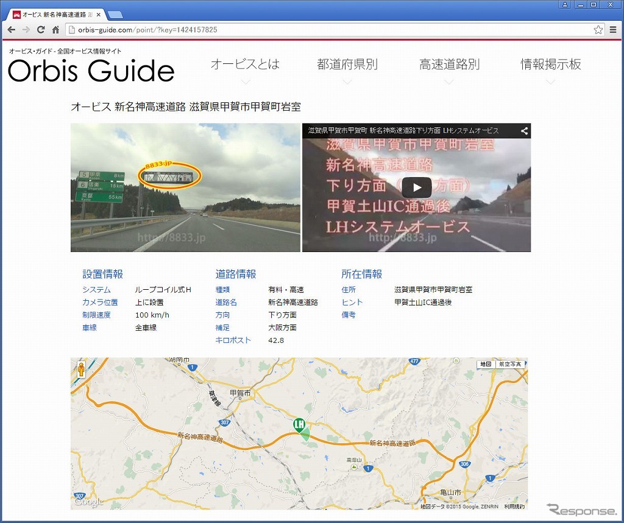The height and width of the screenshot is (523, 624).
Task: Play the YouTube video
Action: tap(417, 188)
